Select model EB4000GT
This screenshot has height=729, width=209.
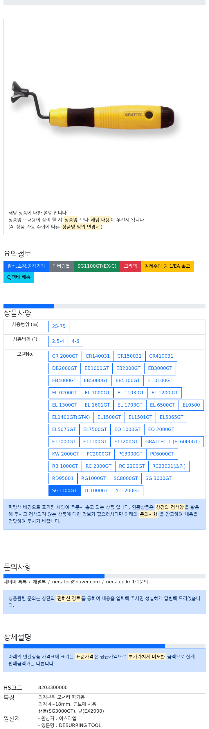[x=64, y=381]
